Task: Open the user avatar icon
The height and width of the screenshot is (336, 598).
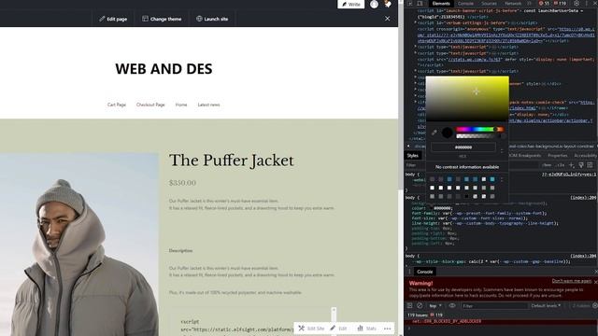Action: coord(374,4)
